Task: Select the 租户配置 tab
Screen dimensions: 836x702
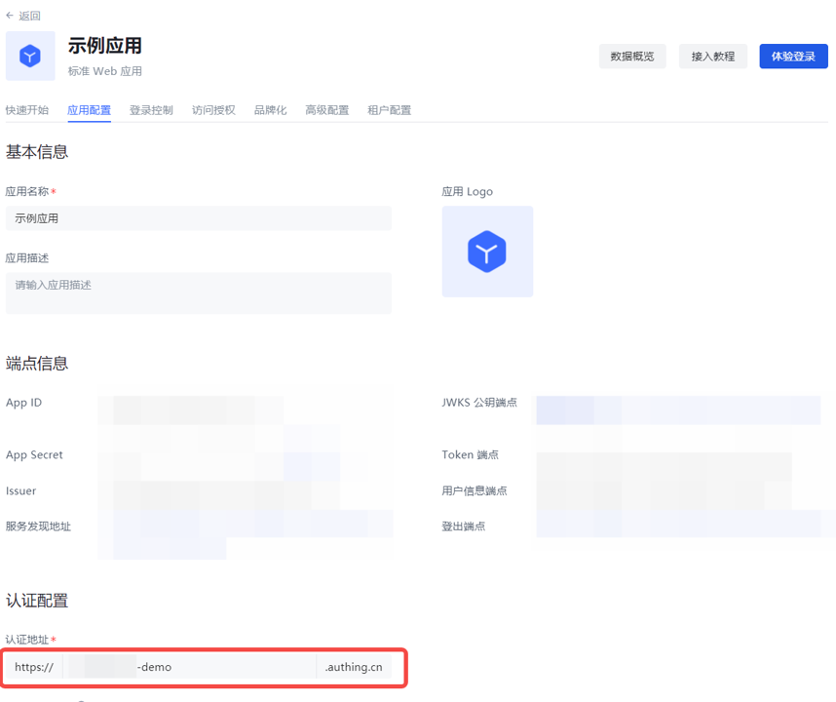Action: point(389,110)
